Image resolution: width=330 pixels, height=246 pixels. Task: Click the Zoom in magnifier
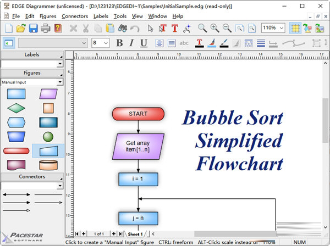[215, 28]
